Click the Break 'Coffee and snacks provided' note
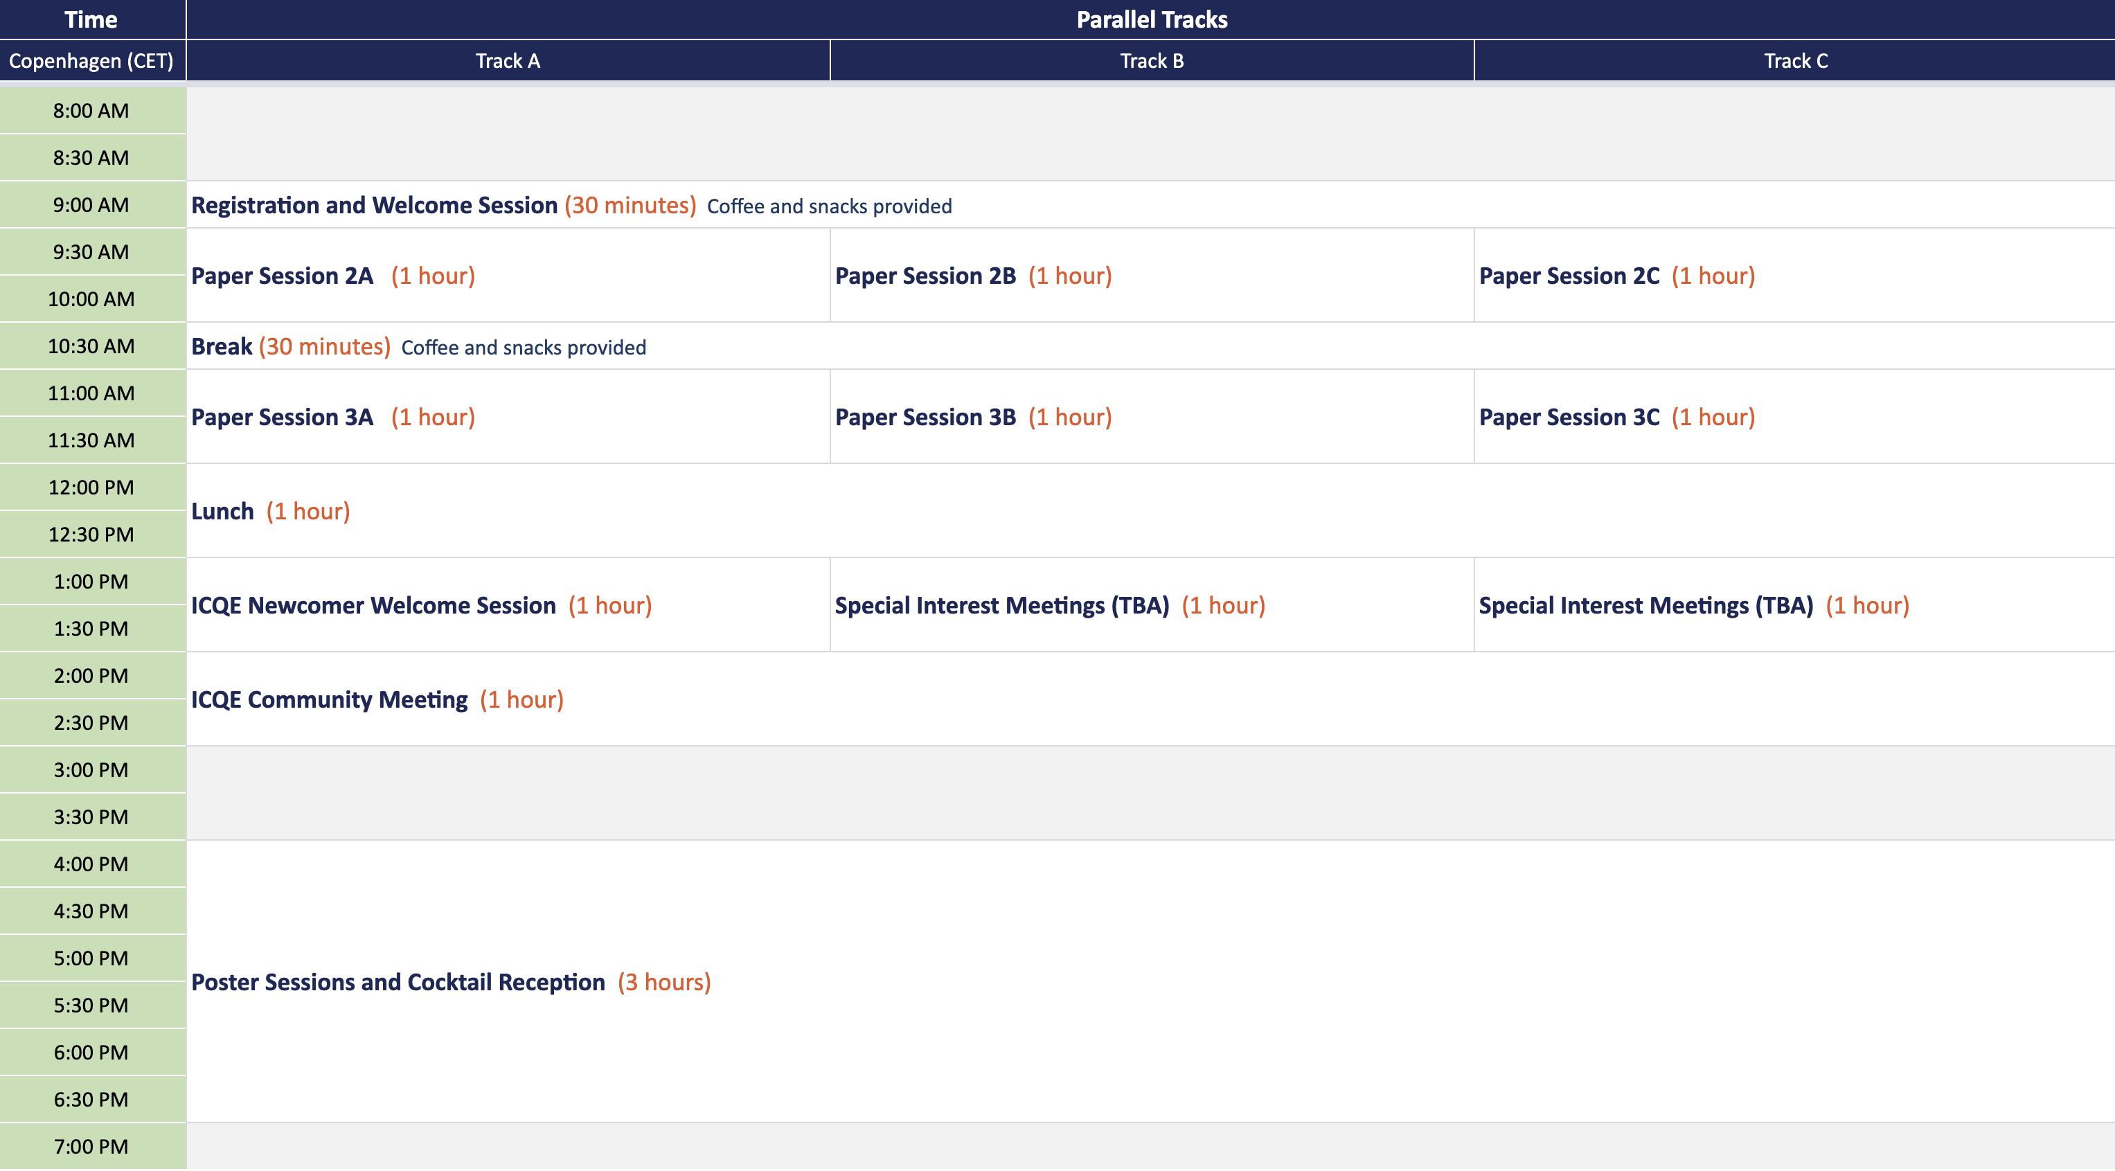Viewport: 2115px width, 1171px height. (524, 348)
